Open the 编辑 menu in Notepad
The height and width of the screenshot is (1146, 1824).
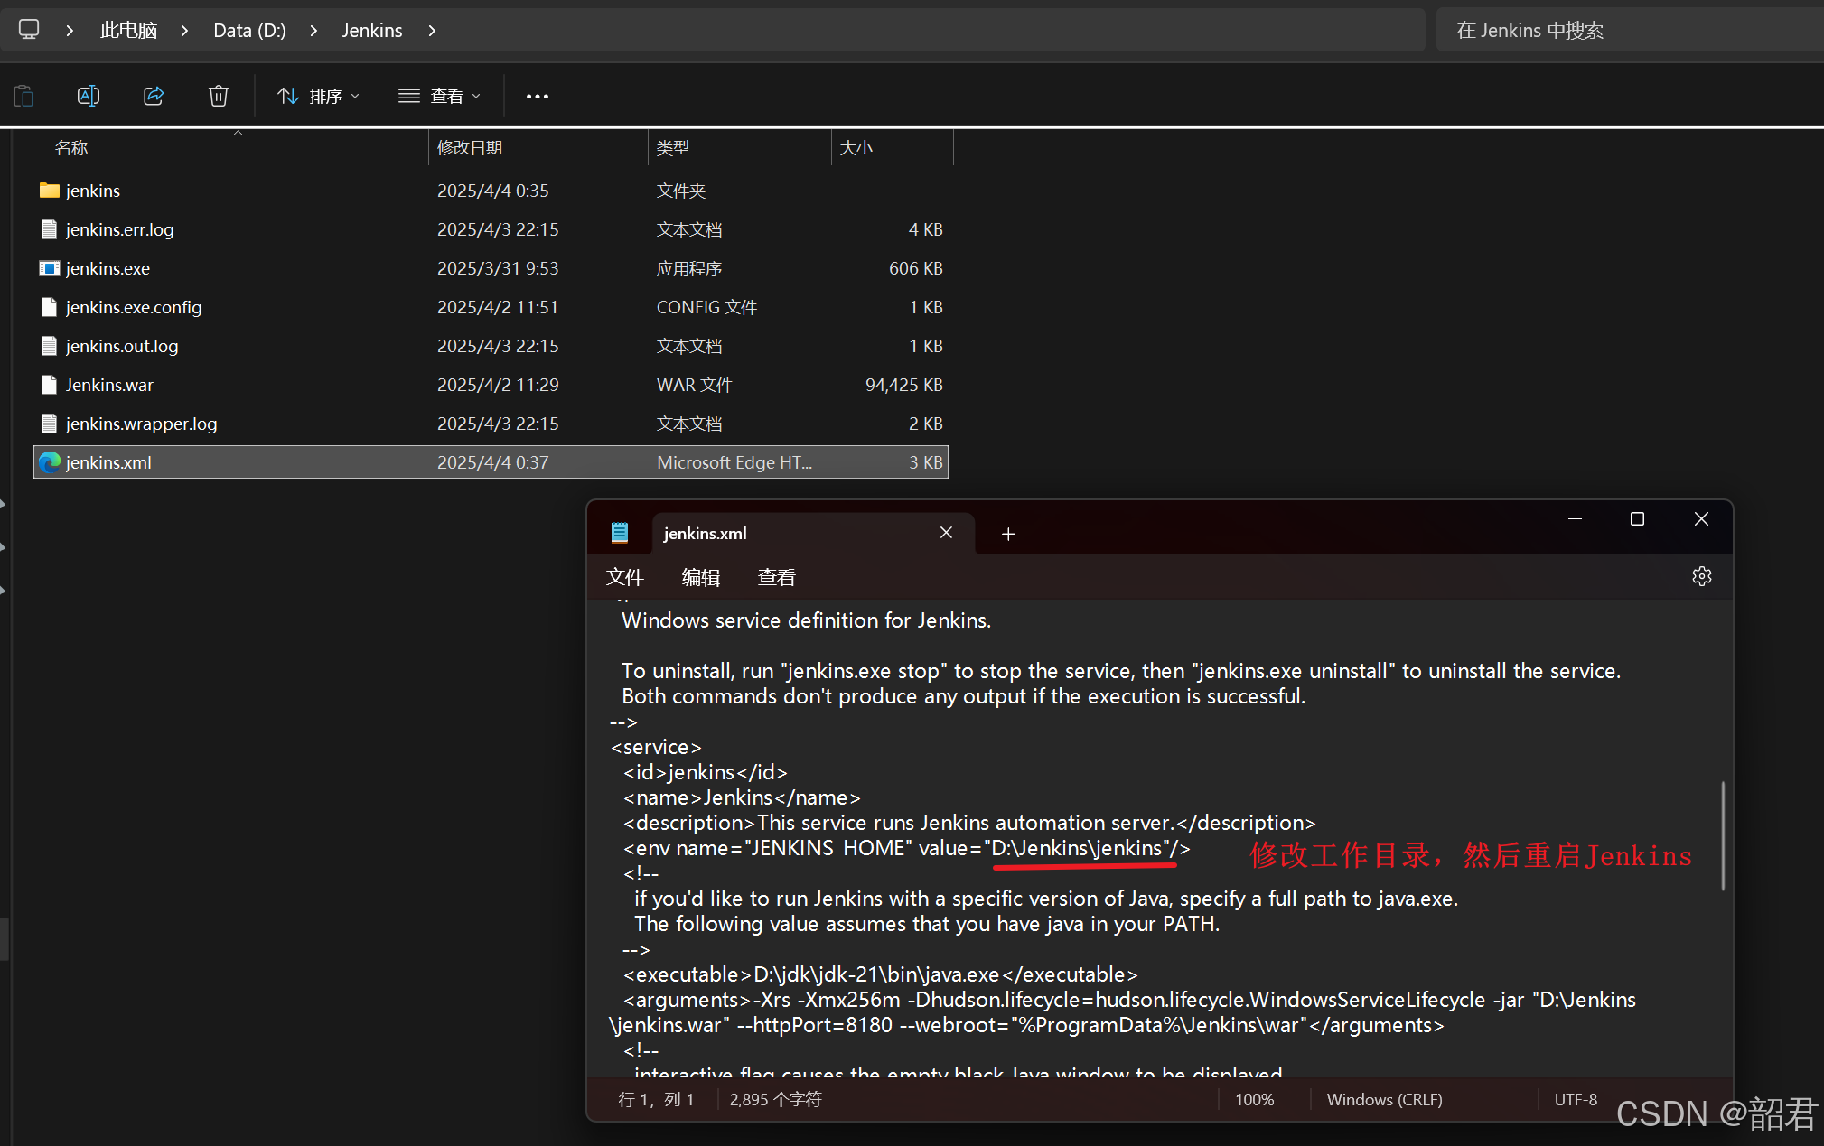coord(700,577)
